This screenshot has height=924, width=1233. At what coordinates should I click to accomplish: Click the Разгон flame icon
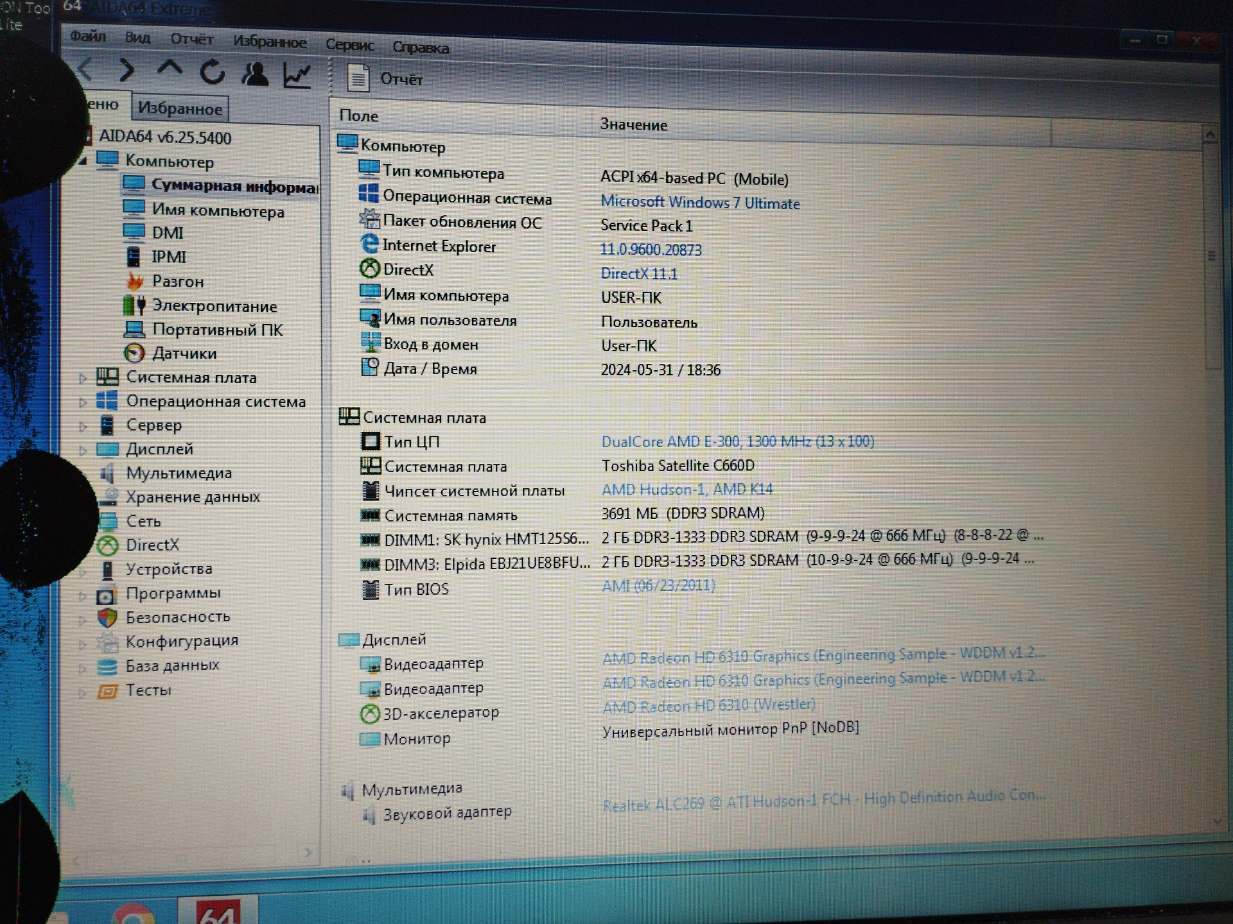(134, 280)
